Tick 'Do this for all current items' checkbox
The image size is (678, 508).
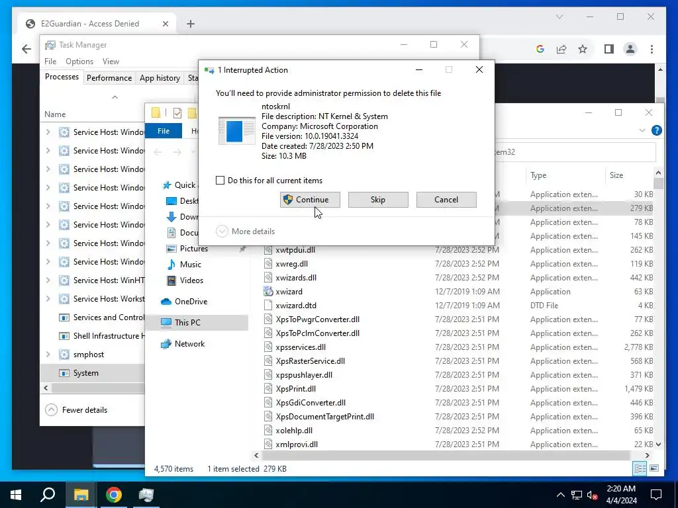coord(220,181)
